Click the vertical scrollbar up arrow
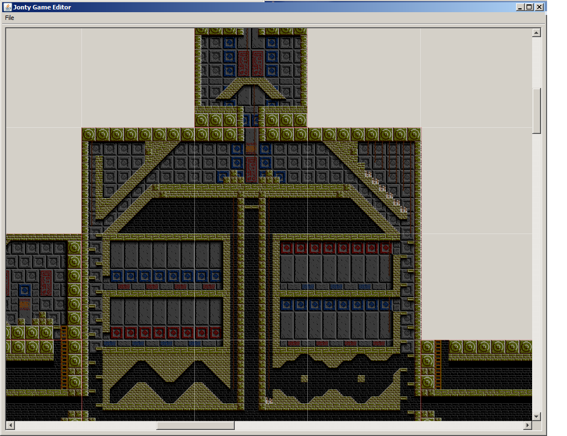This screenshot has width=567, height=436. [x=536, y=33]
